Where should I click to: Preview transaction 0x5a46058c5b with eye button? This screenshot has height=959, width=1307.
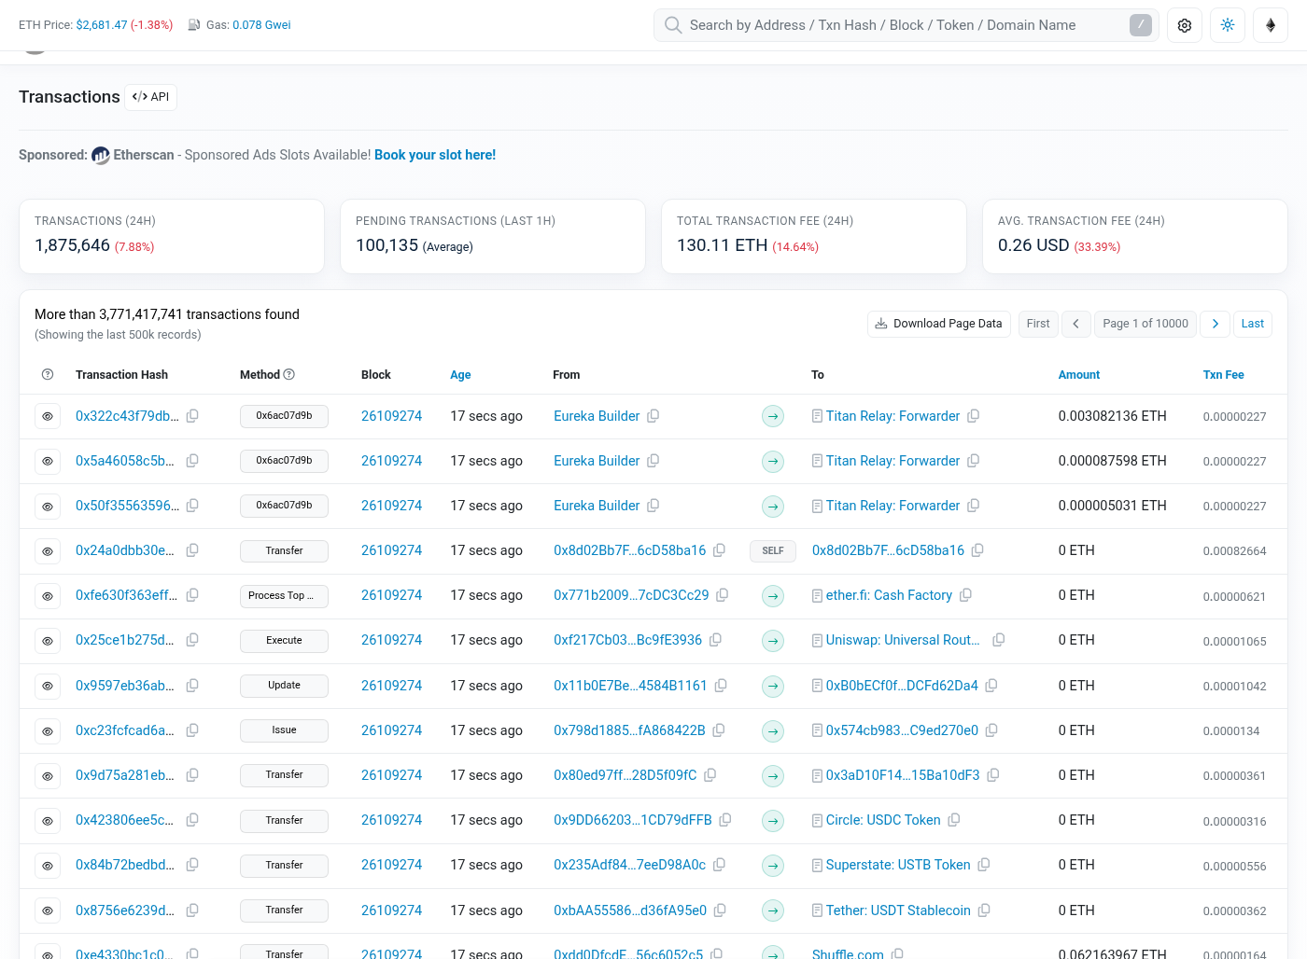pyautogui.click(x=48, y=461)
